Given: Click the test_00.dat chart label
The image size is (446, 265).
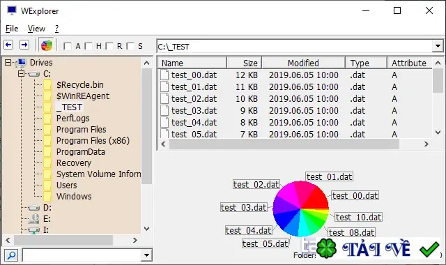Looking at the screenshot, I should (355, 195).
